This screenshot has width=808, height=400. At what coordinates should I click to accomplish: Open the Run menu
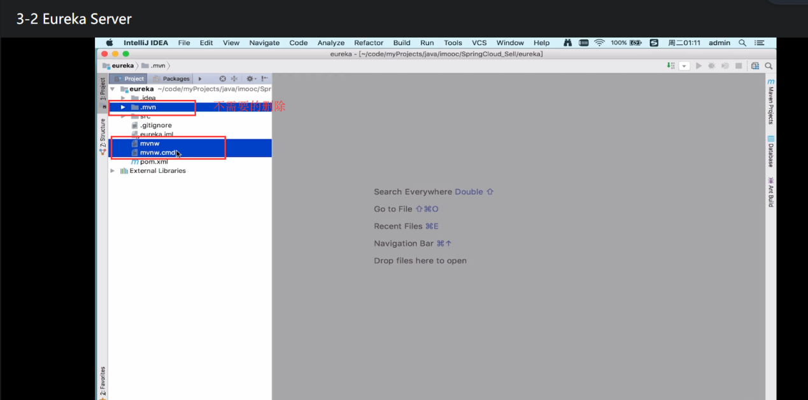click(x=427, y=43)
